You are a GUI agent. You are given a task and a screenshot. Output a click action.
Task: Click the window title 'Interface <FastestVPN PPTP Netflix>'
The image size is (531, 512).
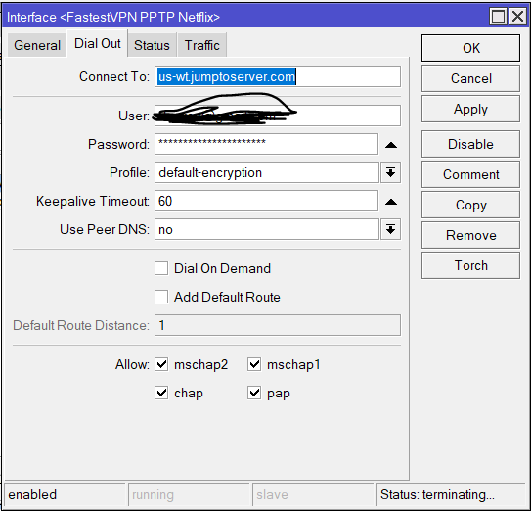tap(113, 17)
